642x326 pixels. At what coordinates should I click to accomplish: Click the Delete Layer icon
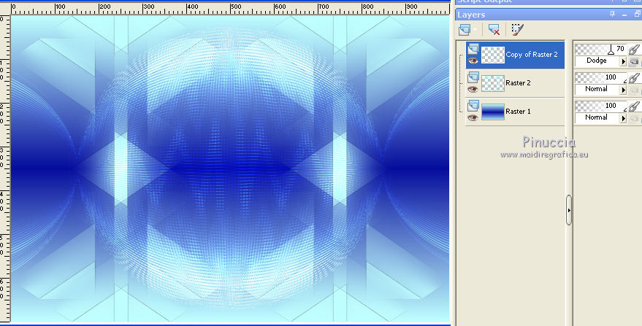[x=494, y=29]
